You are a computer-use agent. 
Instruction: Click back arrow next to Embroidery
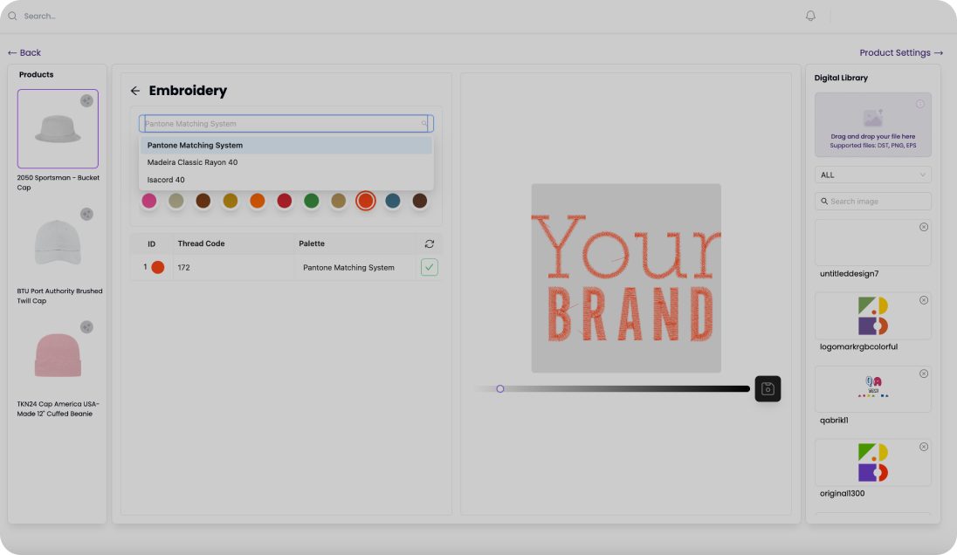[135, 91]
